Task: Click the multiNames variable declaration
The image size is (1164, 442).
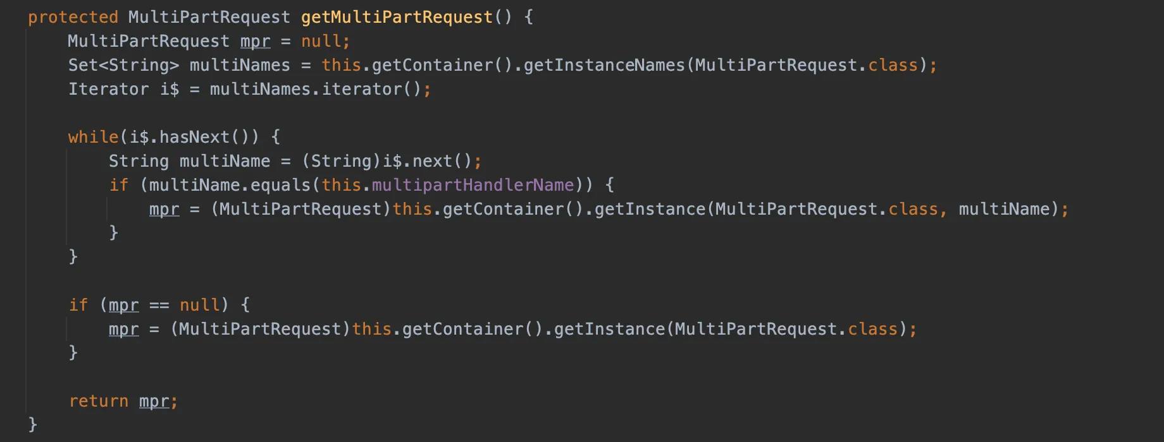Action: point(240,65)
